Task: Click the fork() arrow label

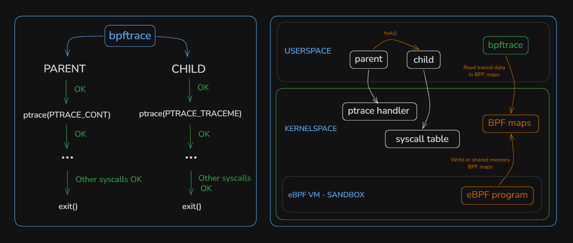Action: click(x=390, y=33)
